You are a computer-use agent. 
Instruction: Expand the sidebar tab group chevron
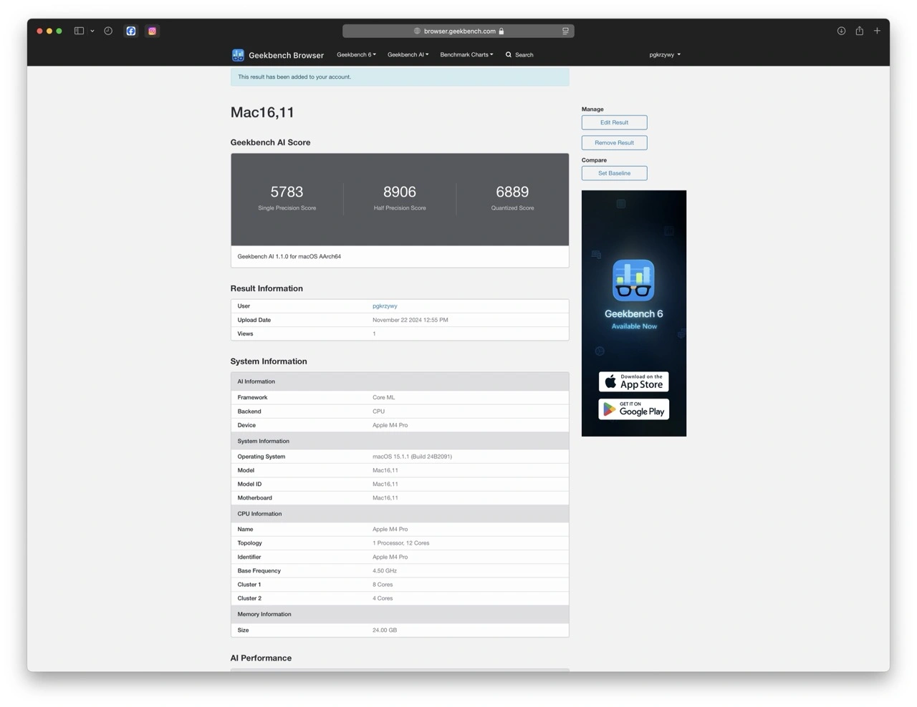(92, 31)
